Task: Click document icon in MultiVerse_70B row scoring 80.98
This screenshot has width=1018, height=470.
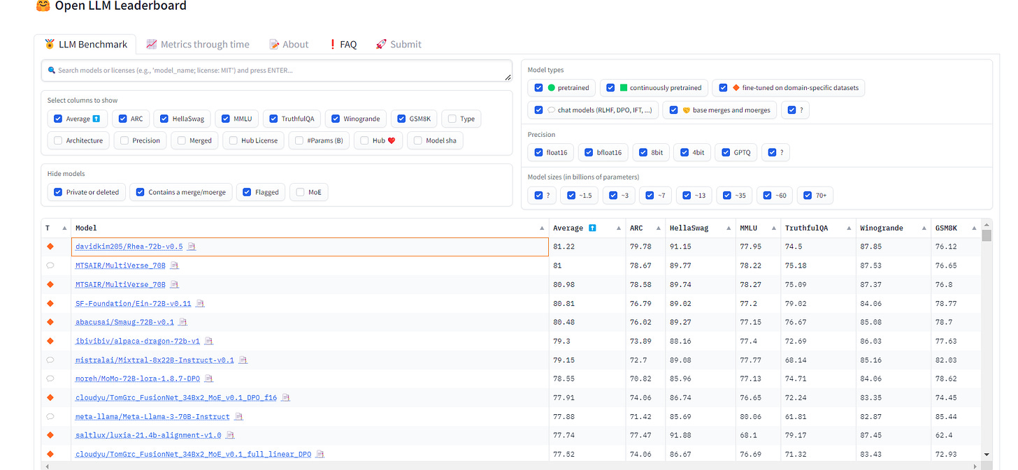Action: point(174,284)
